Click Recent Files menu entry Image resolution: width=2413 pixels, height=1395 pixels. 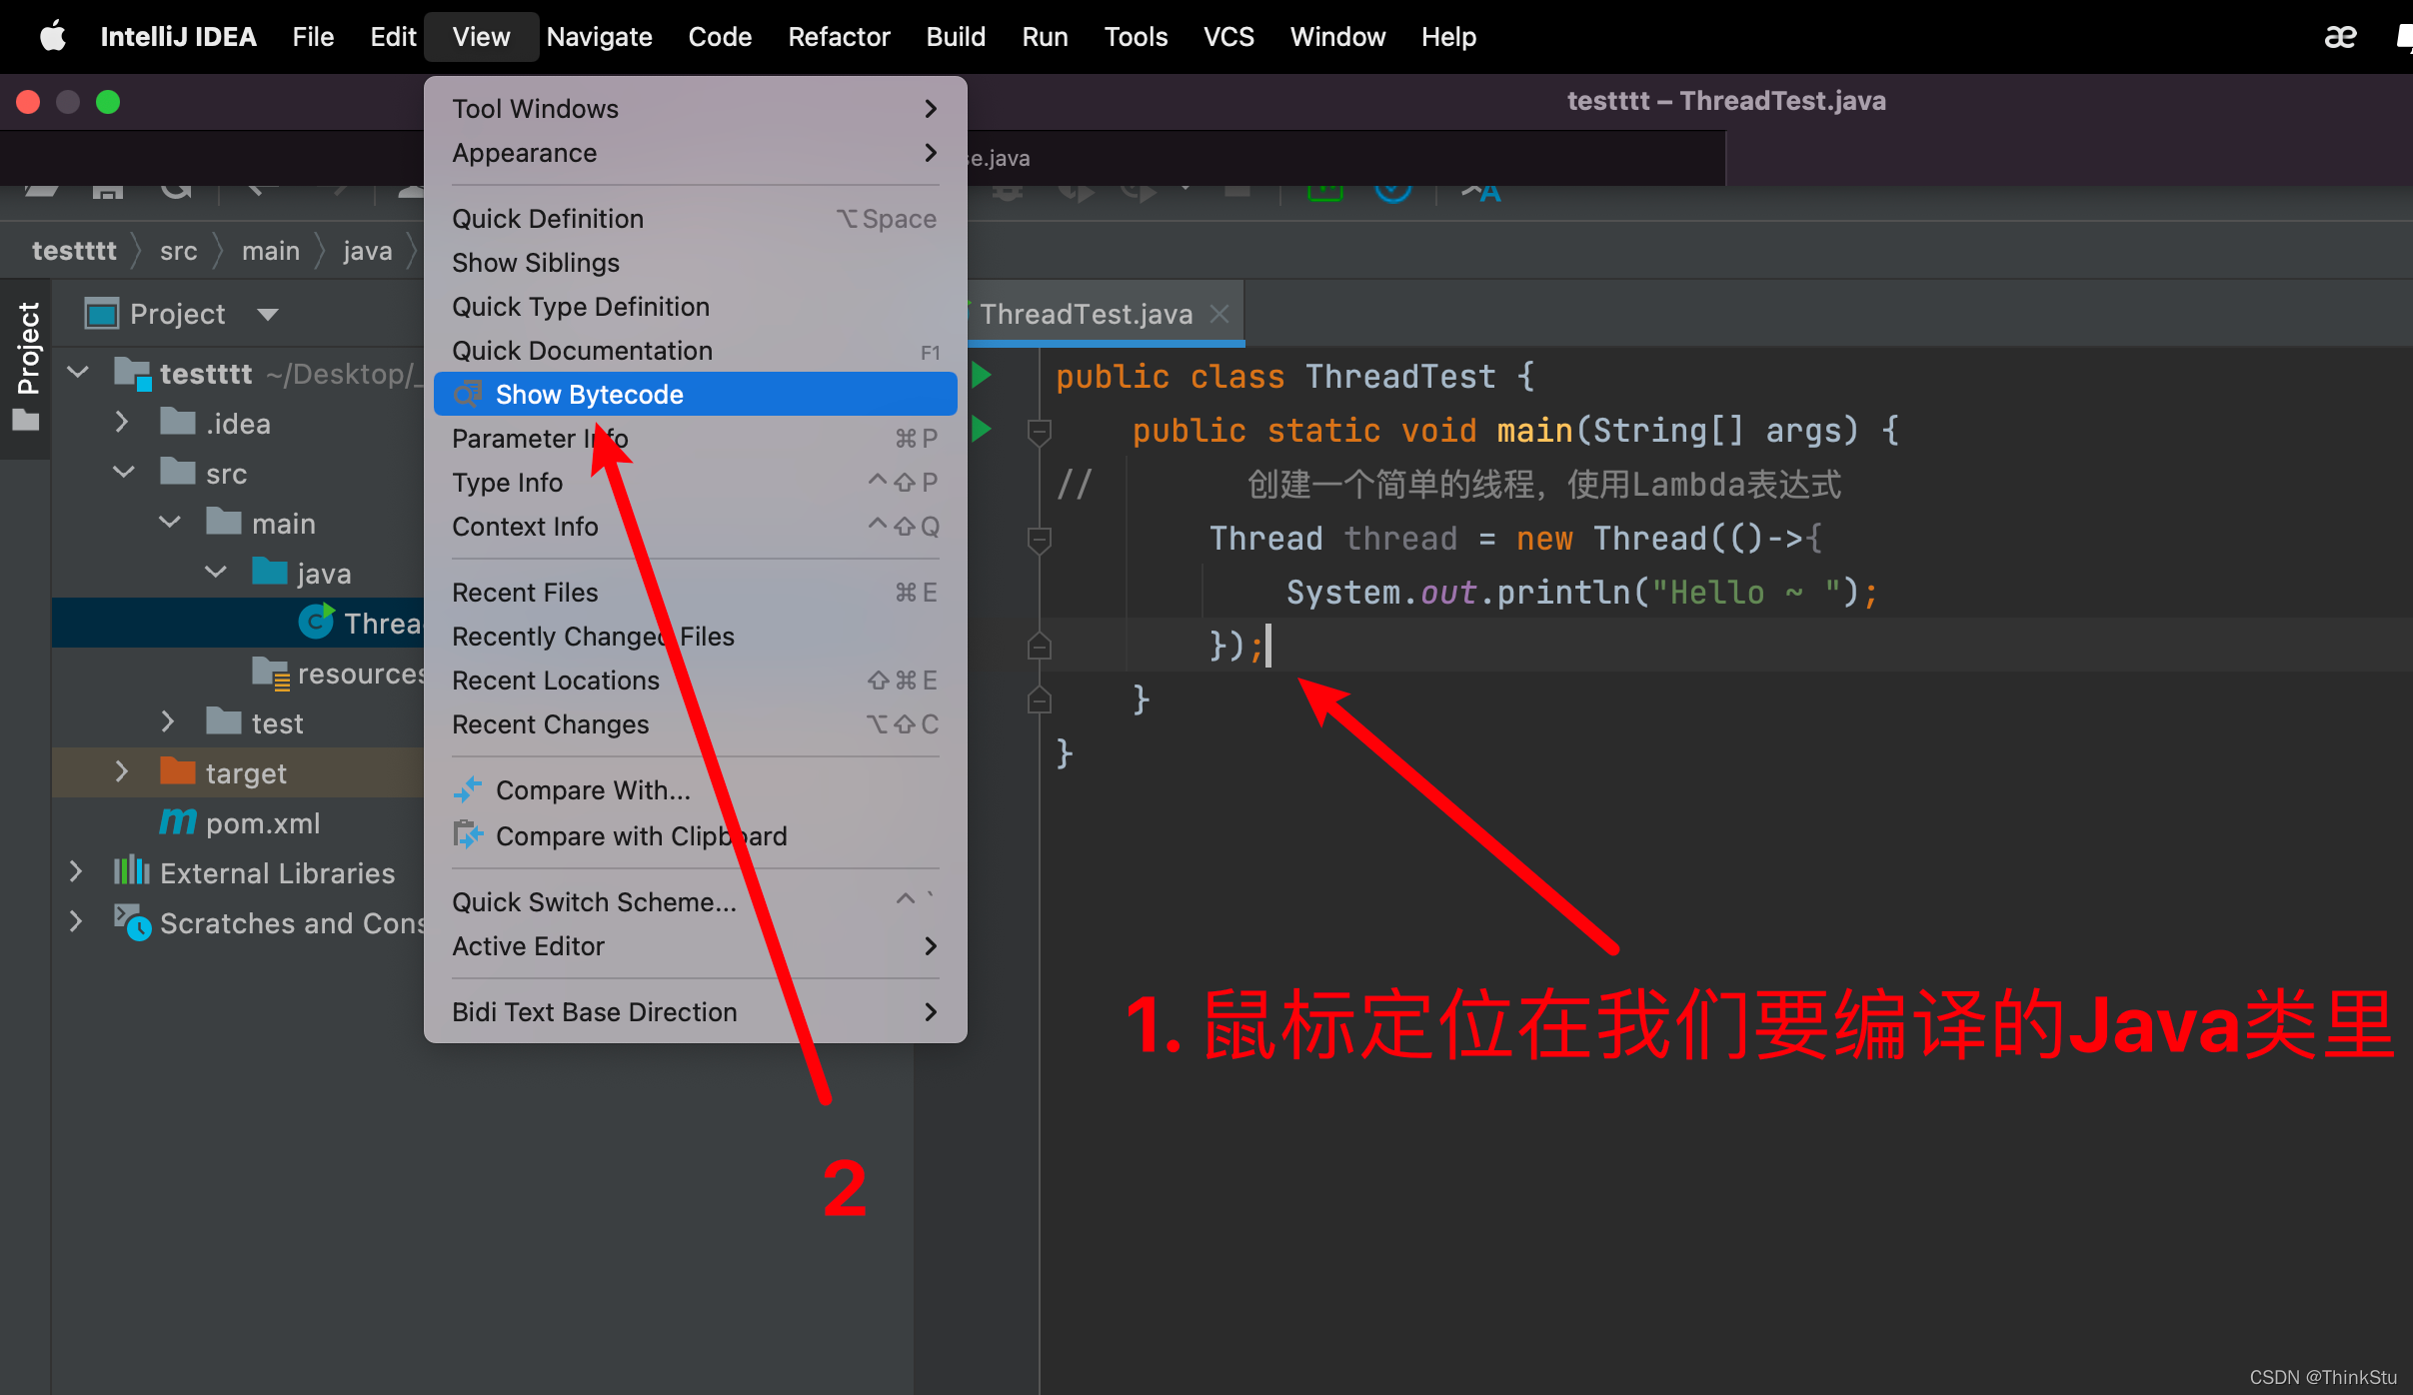point(525,593)
